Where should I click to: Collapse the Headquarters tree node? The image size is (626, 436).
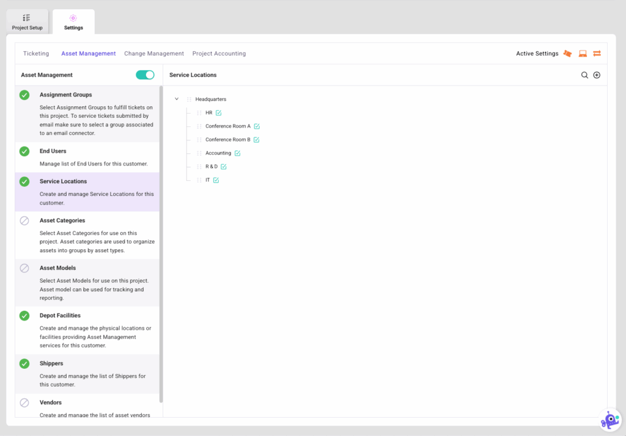(x=177, y=99)
